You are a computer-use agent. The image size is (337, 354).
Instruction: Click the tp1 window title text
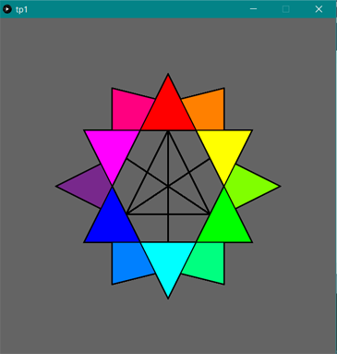pos(21,9)
